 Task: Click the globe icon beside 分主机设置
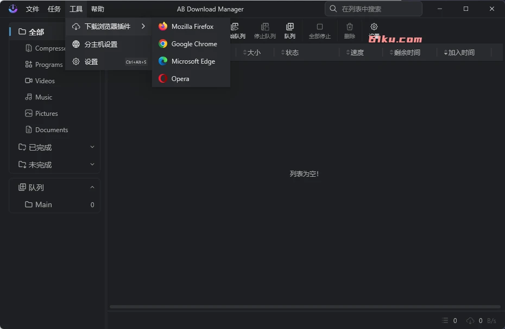[76, 44]
